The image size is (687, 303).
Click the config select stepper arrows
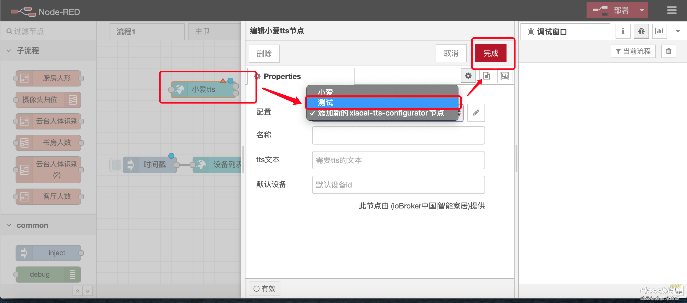click(x=460, y=113)
